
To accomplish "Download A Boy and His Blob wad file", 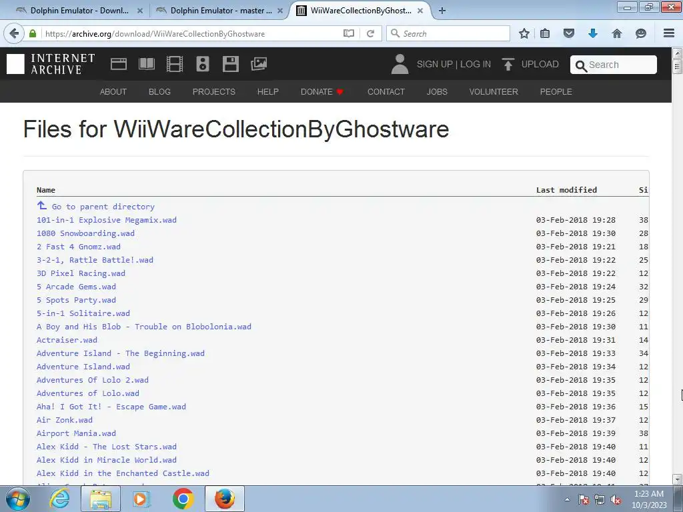I will (144, 327).
